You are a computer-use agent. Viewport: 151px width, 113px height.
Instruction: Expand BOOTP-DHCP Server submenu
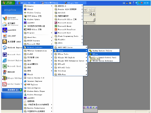pyautogui.click(x=70, y=47)
